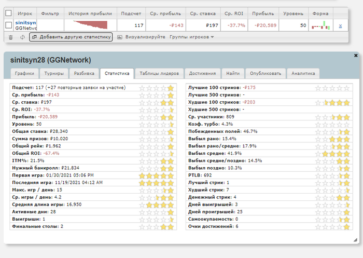Screen dimensions: 363x258
Task: Click the panel resize grip corner
Action: 355,240
